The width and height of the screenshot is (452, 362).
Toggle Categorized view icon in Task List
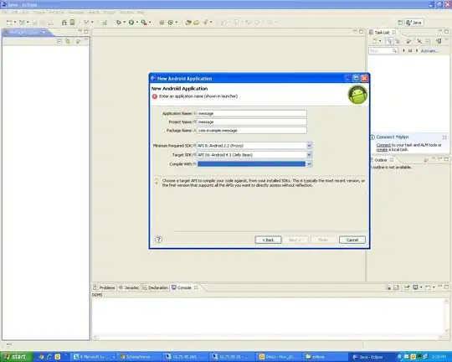tap(389, 41)
